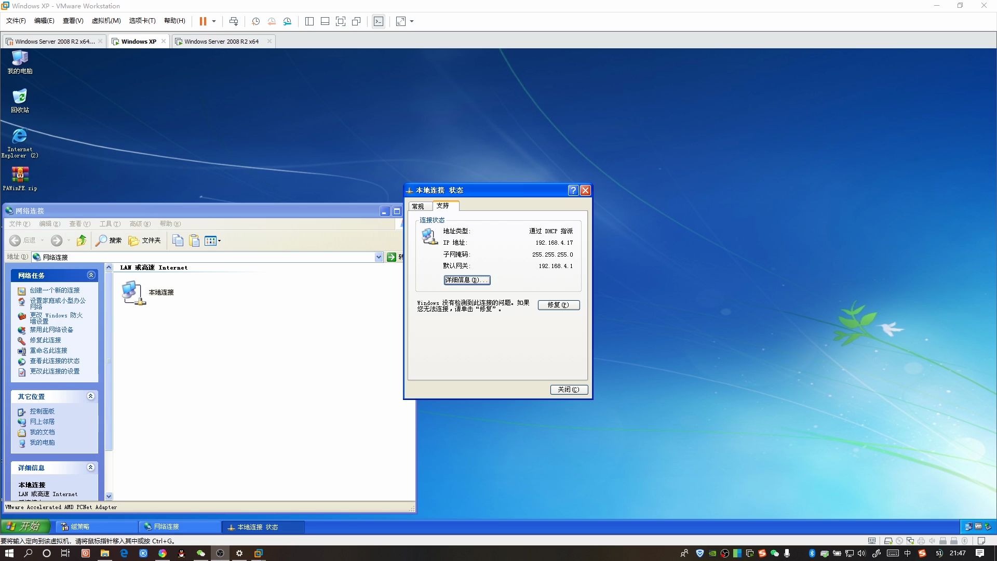The image size is (997, 561).
Task: Open the 开始 Start menu in Windows XP
Action: [25, 526]
